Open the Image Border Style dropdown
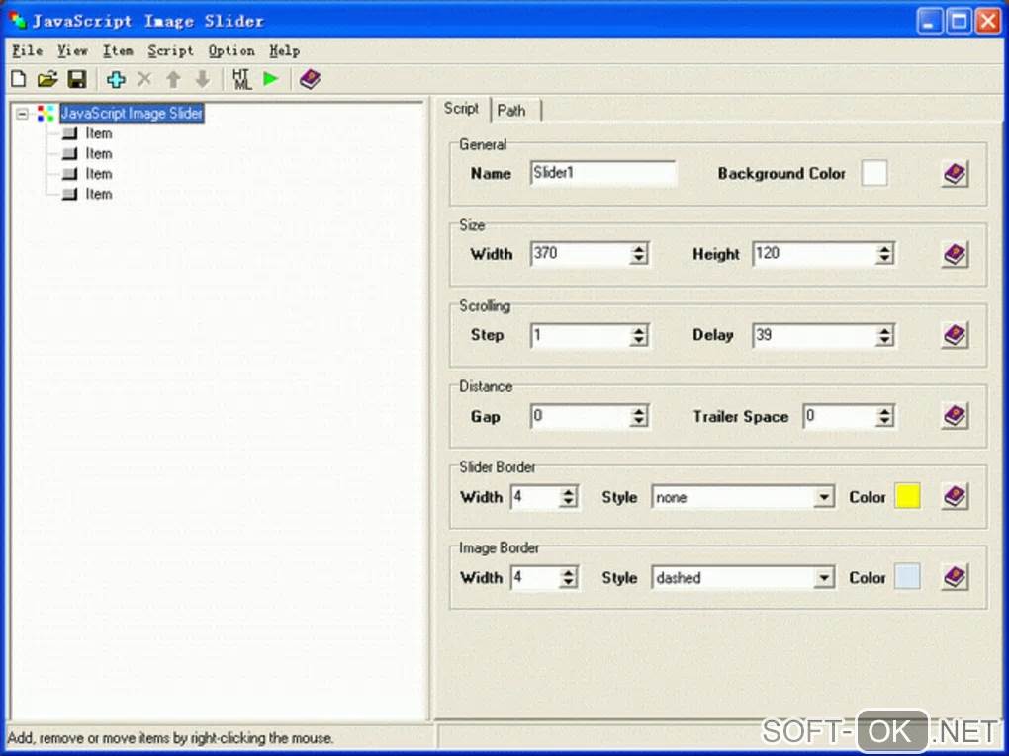The image size is (1009, 756). pyautogui.click(x=824, y=578)
